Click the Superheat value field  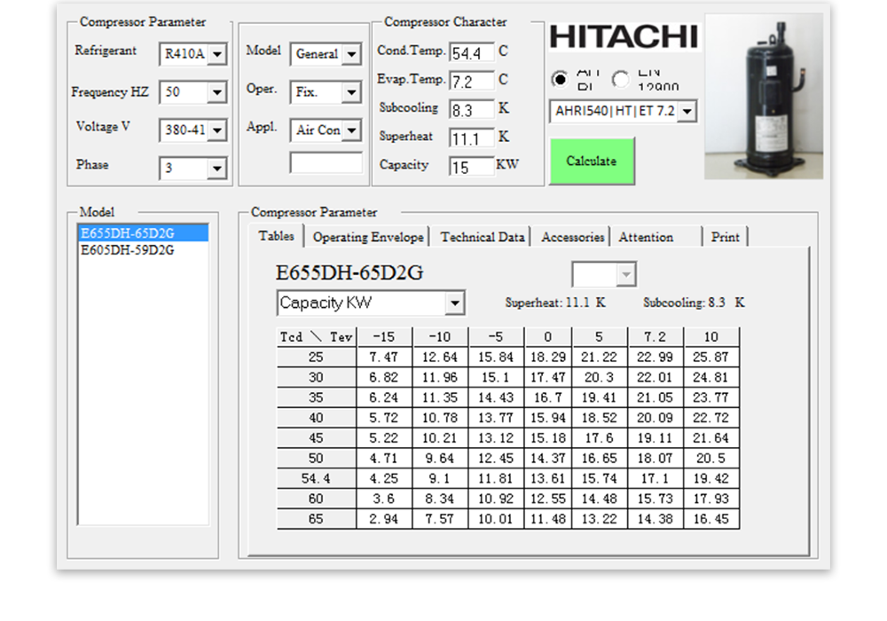pyautogui.click(x=471, y=138)
